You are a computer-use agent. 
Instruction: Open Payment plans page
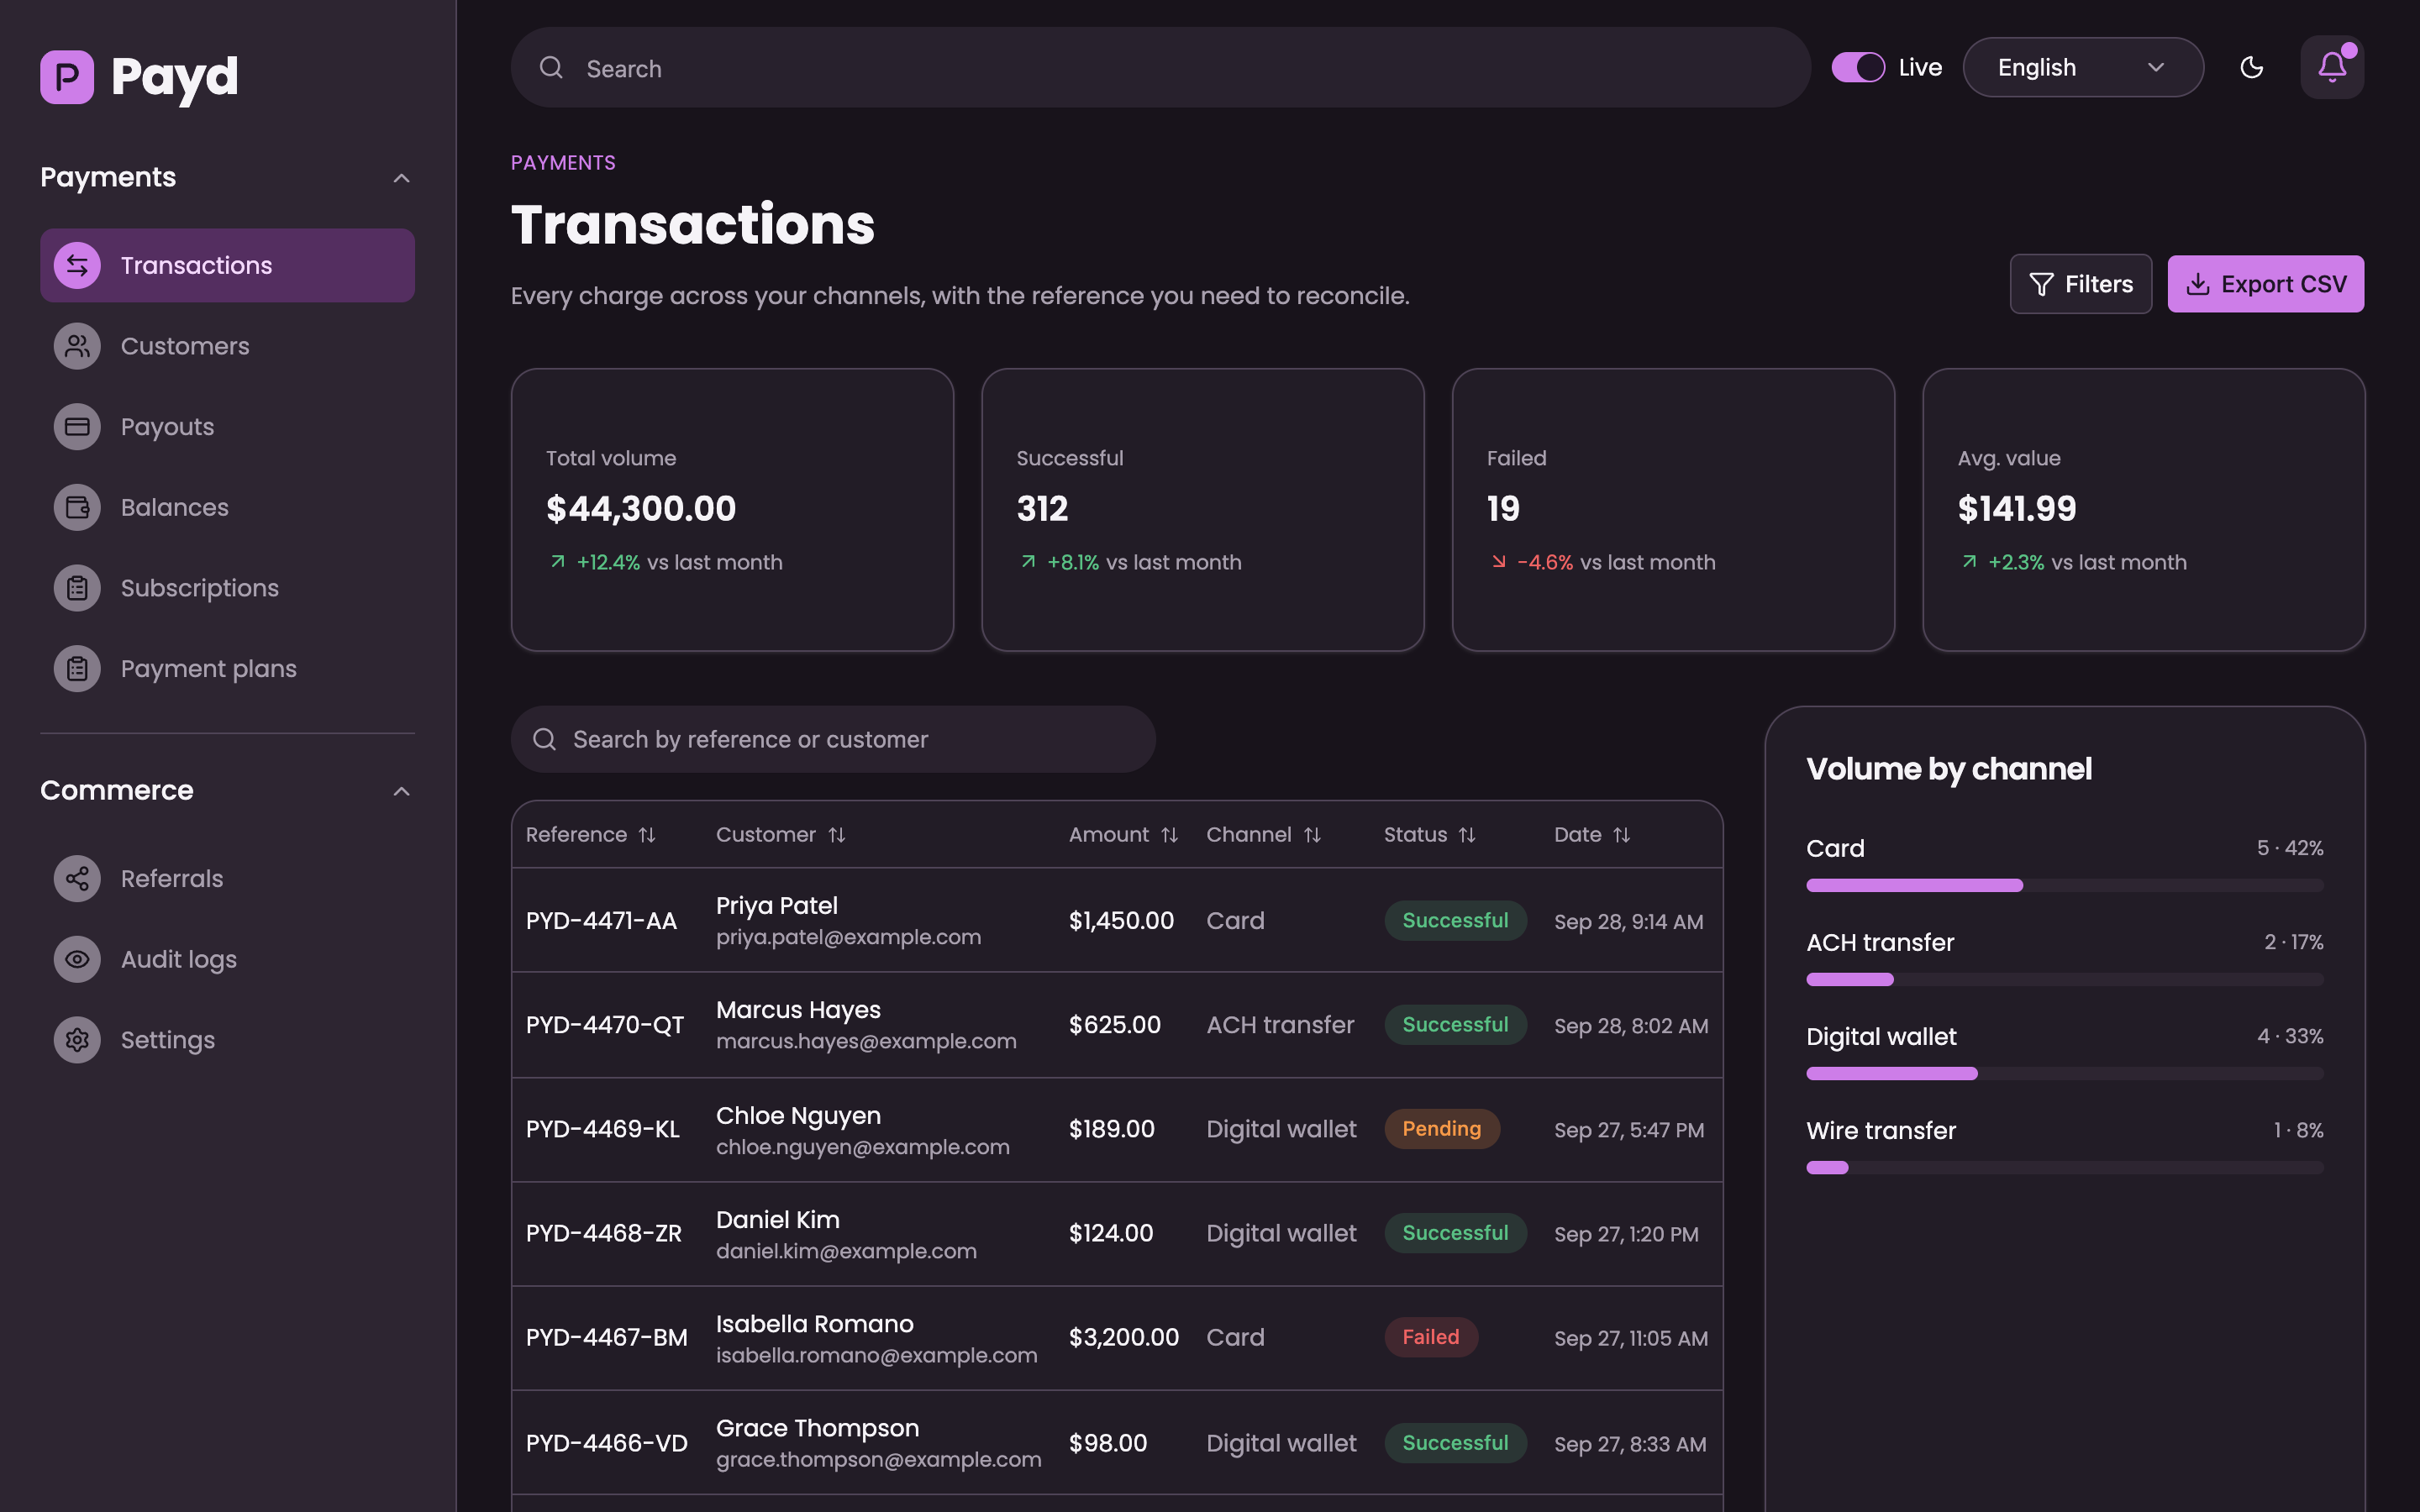[x=227, y=669]
